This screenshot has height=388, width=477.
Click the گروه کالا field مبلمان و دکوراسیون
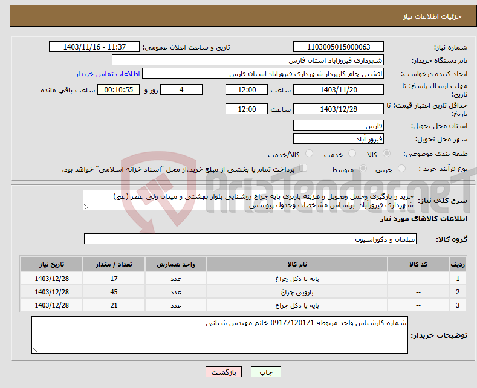pos(250,239)
